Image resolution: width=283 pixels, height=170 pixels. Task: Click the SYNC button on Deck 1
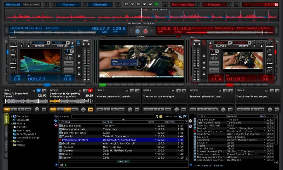pyautogui.click(x=28, y=109)
